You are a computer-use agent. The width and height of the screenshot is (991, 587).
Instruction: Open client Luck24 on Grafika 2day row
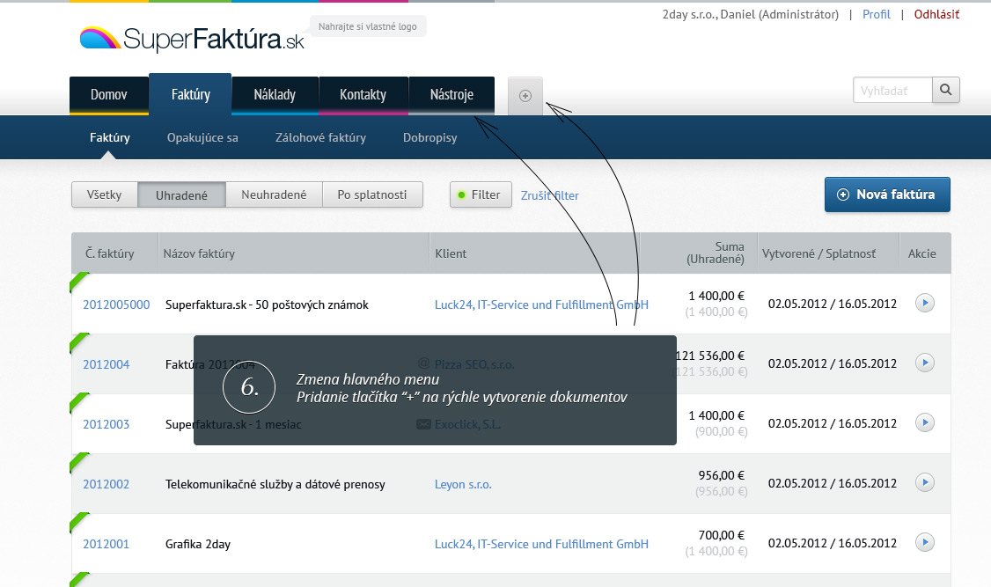[541, 544]
